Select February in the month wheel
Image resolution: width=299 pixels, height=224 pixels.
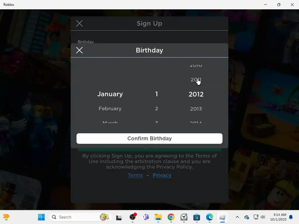(110, 108)
